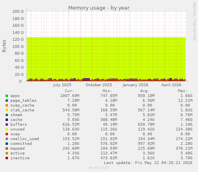
Task: Click the '140 G' axis label
Action: tap(18, 32)
